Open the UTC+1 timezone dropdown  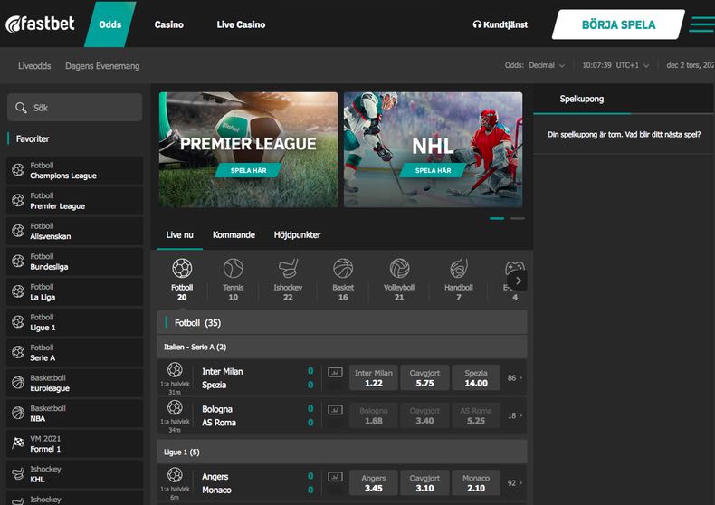tap(633, 65)
